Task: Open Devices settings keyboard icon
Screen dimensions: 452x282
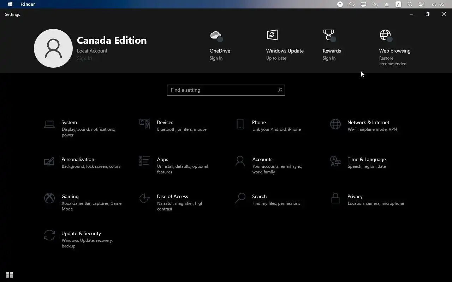Action: pos(144,124)
